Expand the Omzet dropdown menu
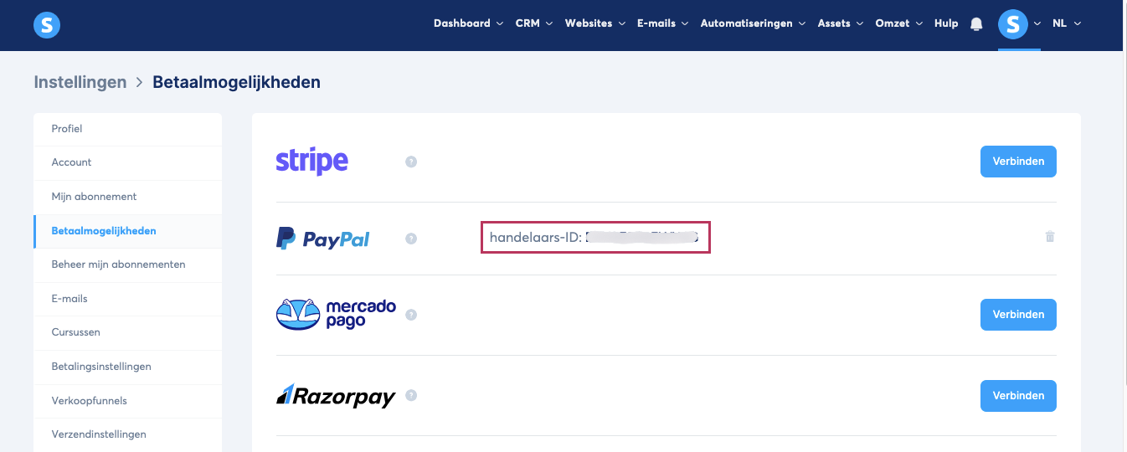The image size is (1127, 452). click(x=899, y=23)
